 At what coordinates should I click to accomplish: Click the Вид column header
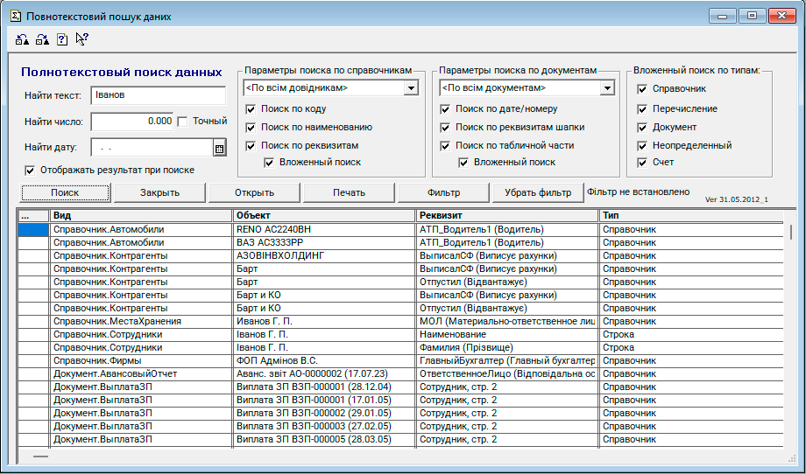(140, 215)
